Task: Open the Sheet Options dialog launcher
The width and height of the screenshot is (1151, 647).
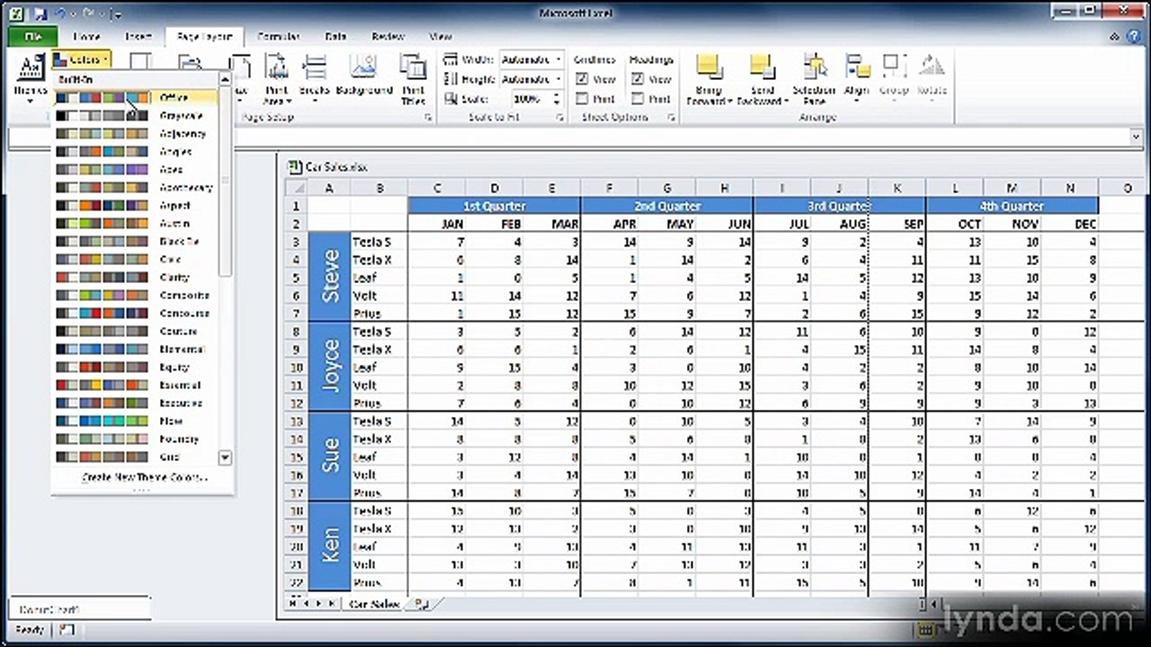Action: [671, 118]
